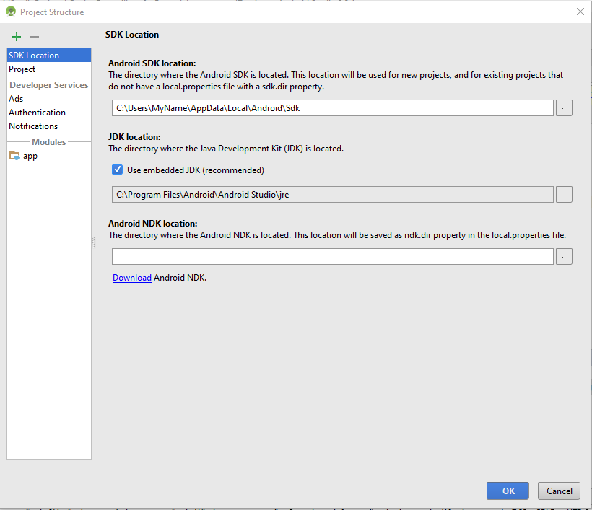Viewport: 592px width, 510px height.
Task: Browse for JDK location folder
Action: [565, 195]
